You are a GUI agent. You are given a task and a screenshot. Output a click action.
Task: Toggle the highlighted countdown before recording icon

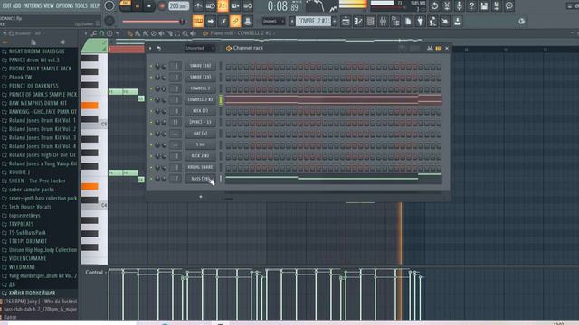click(x=223, y=6)
